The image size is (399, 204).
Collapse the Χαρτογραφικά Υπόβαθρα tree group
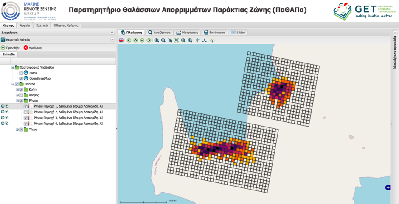coord(13,67)
